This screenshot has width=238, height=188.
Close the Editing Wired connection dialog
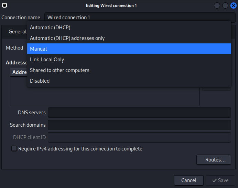pos(233,6)
